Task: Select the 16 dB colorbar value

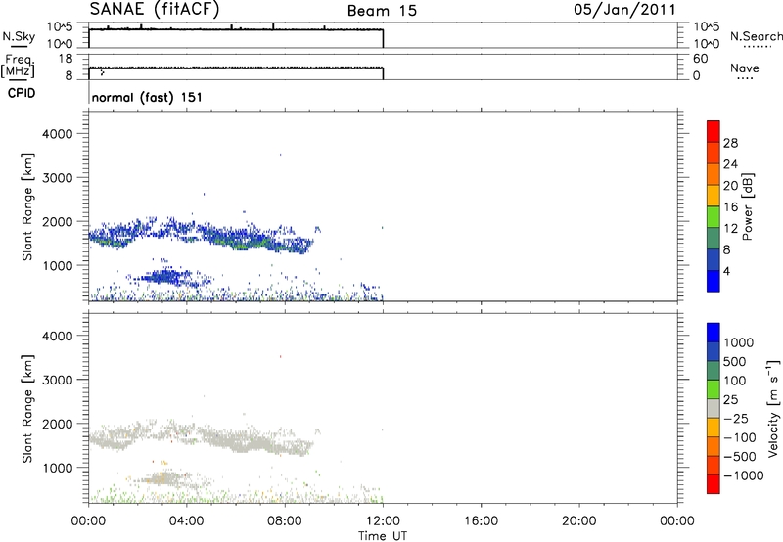Action: pyautogui.click(x=730, y=207)
